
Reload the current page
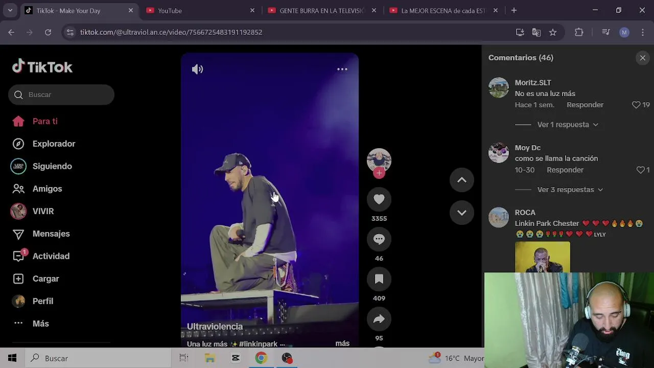pos(48,32)
